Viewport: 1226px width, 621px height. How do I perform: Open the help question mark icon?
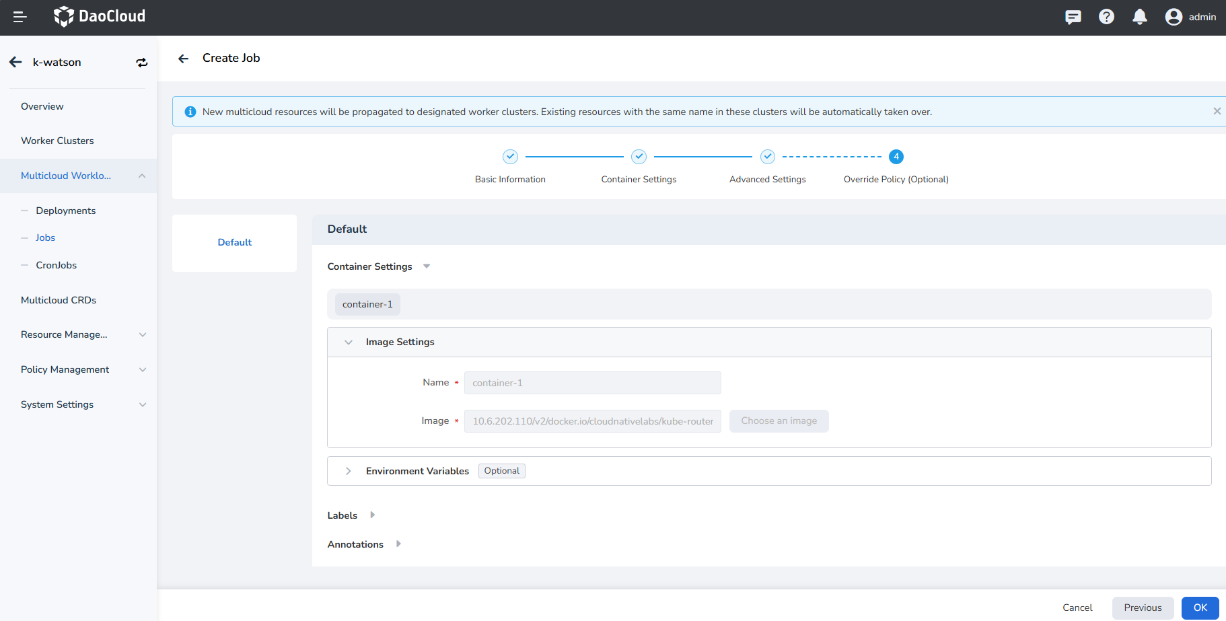tap(1106, 17)
